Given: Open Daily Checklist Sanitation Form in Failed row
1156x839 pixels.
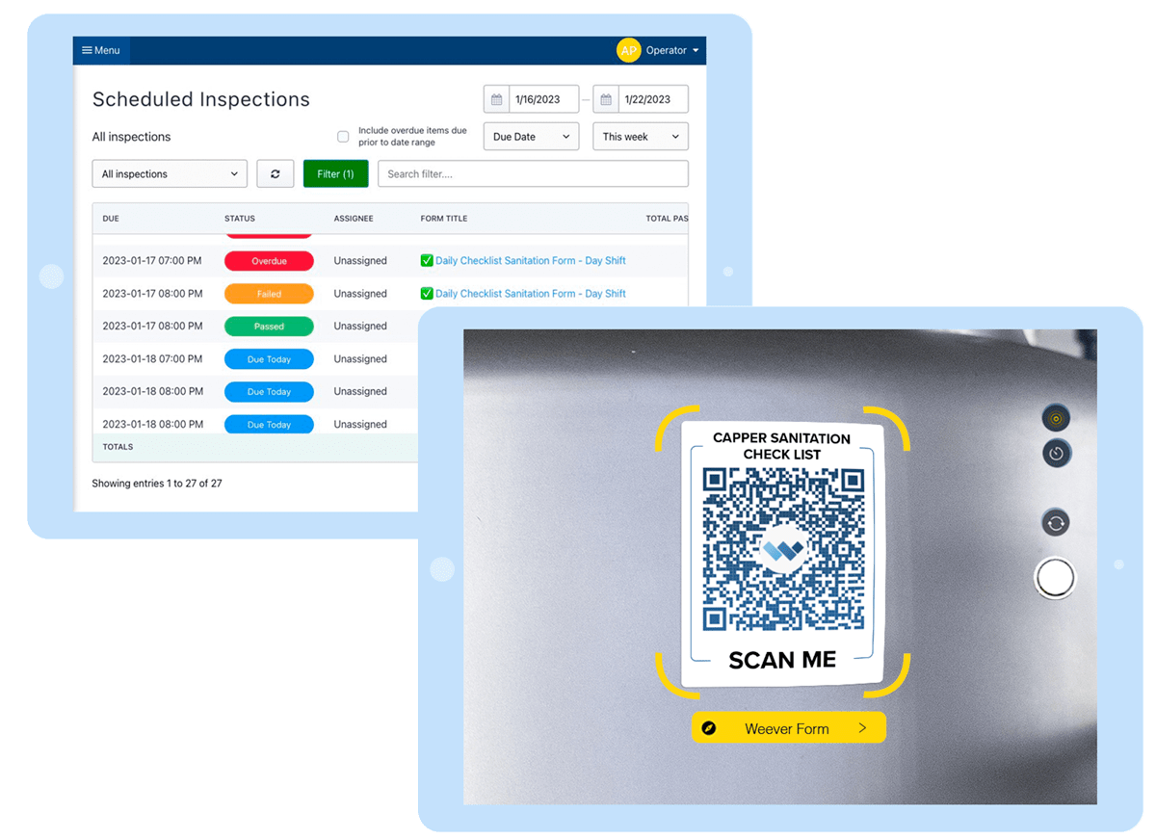Looking at the screenshot, I should (x=531, y=294).
